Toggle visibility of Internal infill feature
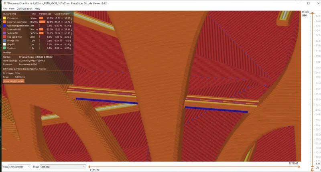This screenshot has width=321, height=172. point(15,29)
